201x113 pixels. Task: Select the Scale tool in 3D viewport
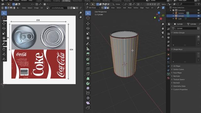pos(88,33)
